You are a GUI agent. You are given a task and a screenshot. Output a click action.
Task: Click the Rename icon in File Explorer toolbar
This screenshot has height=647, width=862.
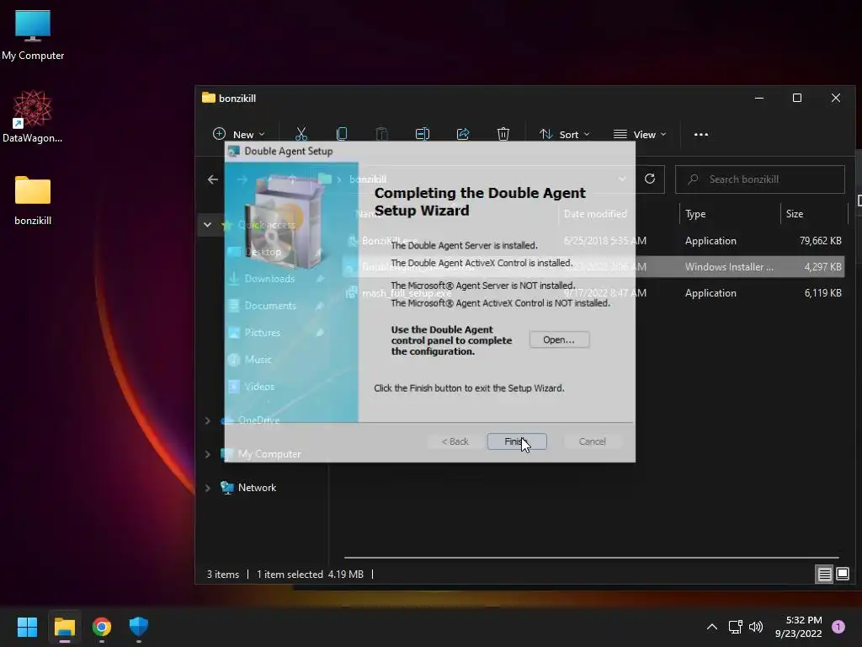tap(423, 134)
